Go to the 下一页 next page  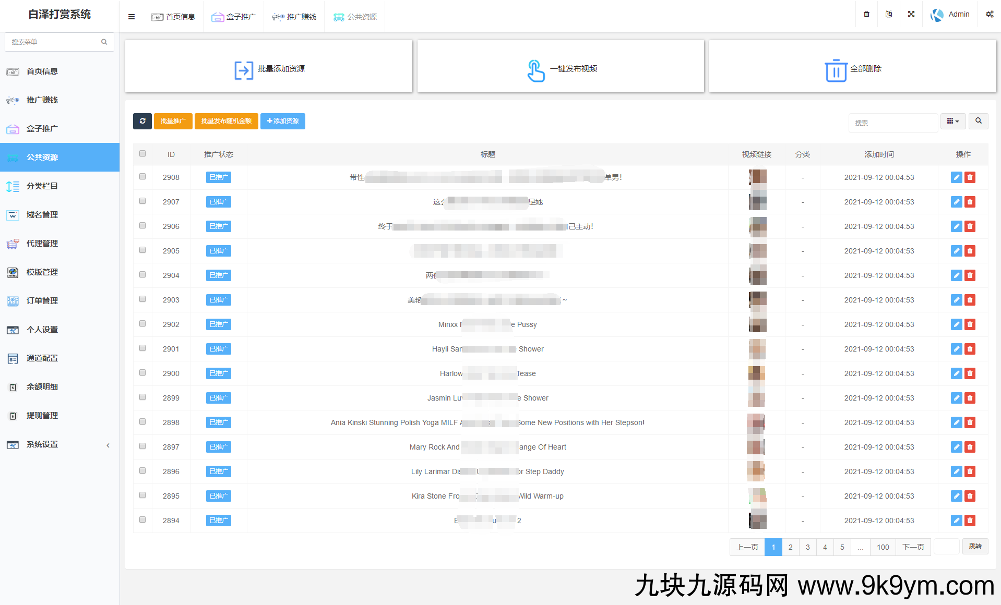[x=913, y=547]
